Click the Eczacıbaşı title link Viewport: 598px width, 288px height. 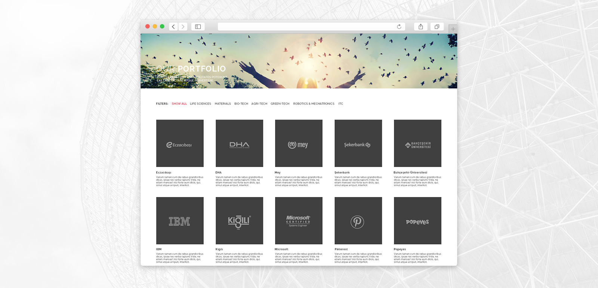point(164,173)
